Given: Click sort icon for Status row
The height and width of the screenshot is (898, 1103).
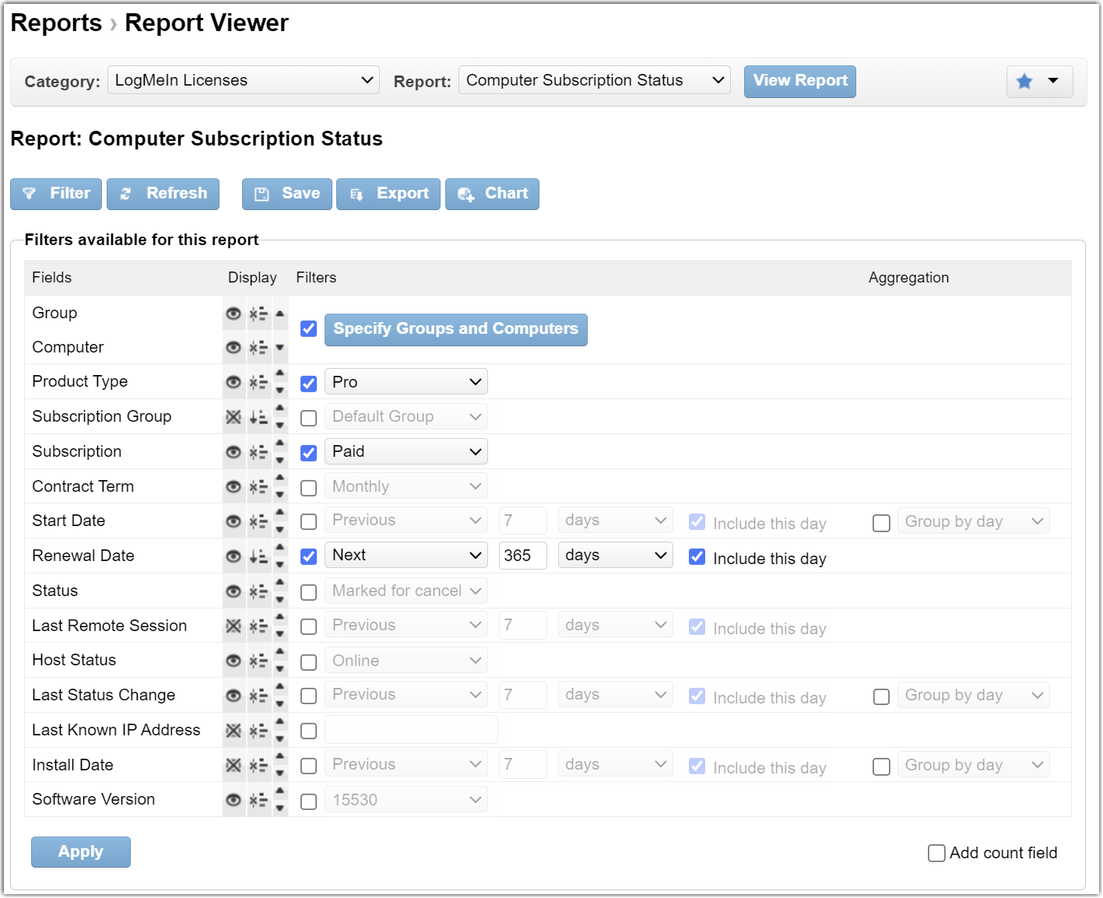Looking at the screenshot, I should tap(258, 591).
